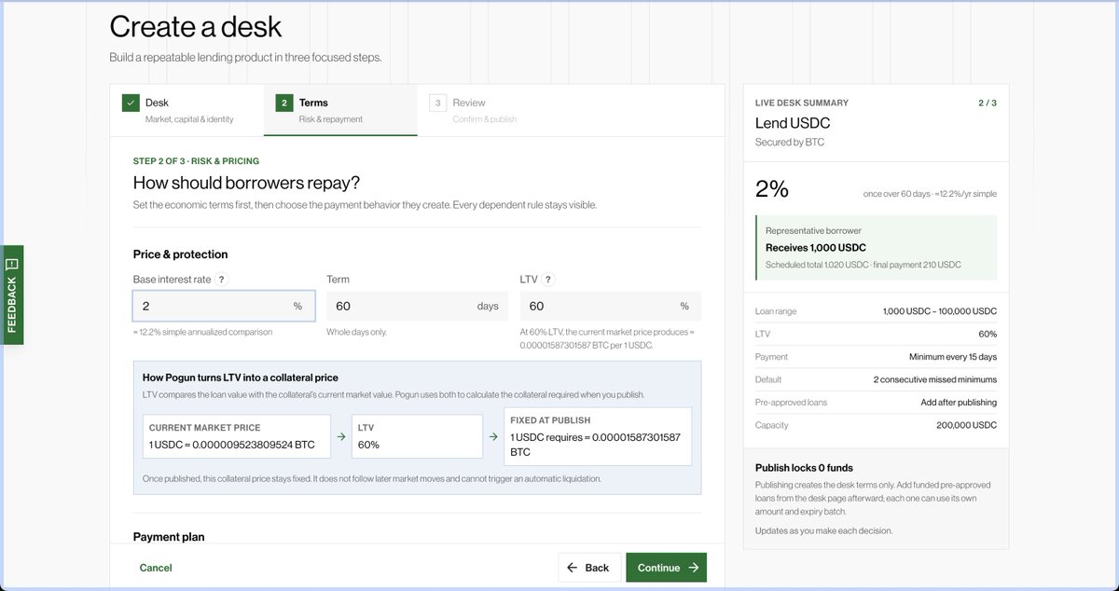The height and width of the screenshot is (591, 1119).
Task: Edit the LTV percentage input field
Action: 610,306
